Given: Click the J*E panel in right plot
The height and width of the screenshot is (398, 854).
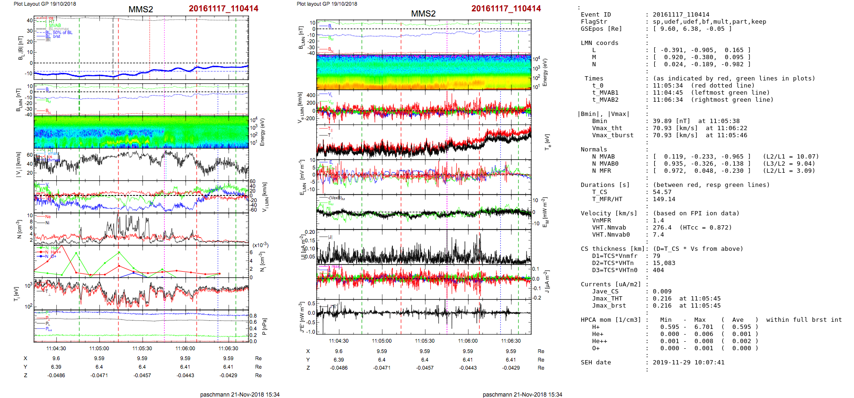Looking at the screenshot, I should 424,316.
